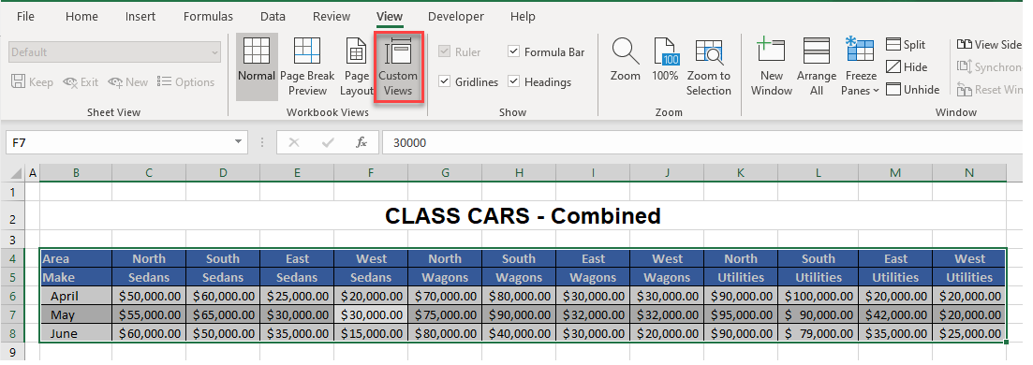Click View Side by Side
Image resolution: width=1033 pixels, height=365 pixels.
tap(990, 45)
